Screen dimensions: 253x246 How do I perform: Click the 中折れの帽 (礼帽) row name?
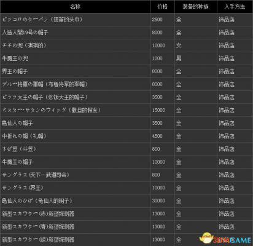24,136
